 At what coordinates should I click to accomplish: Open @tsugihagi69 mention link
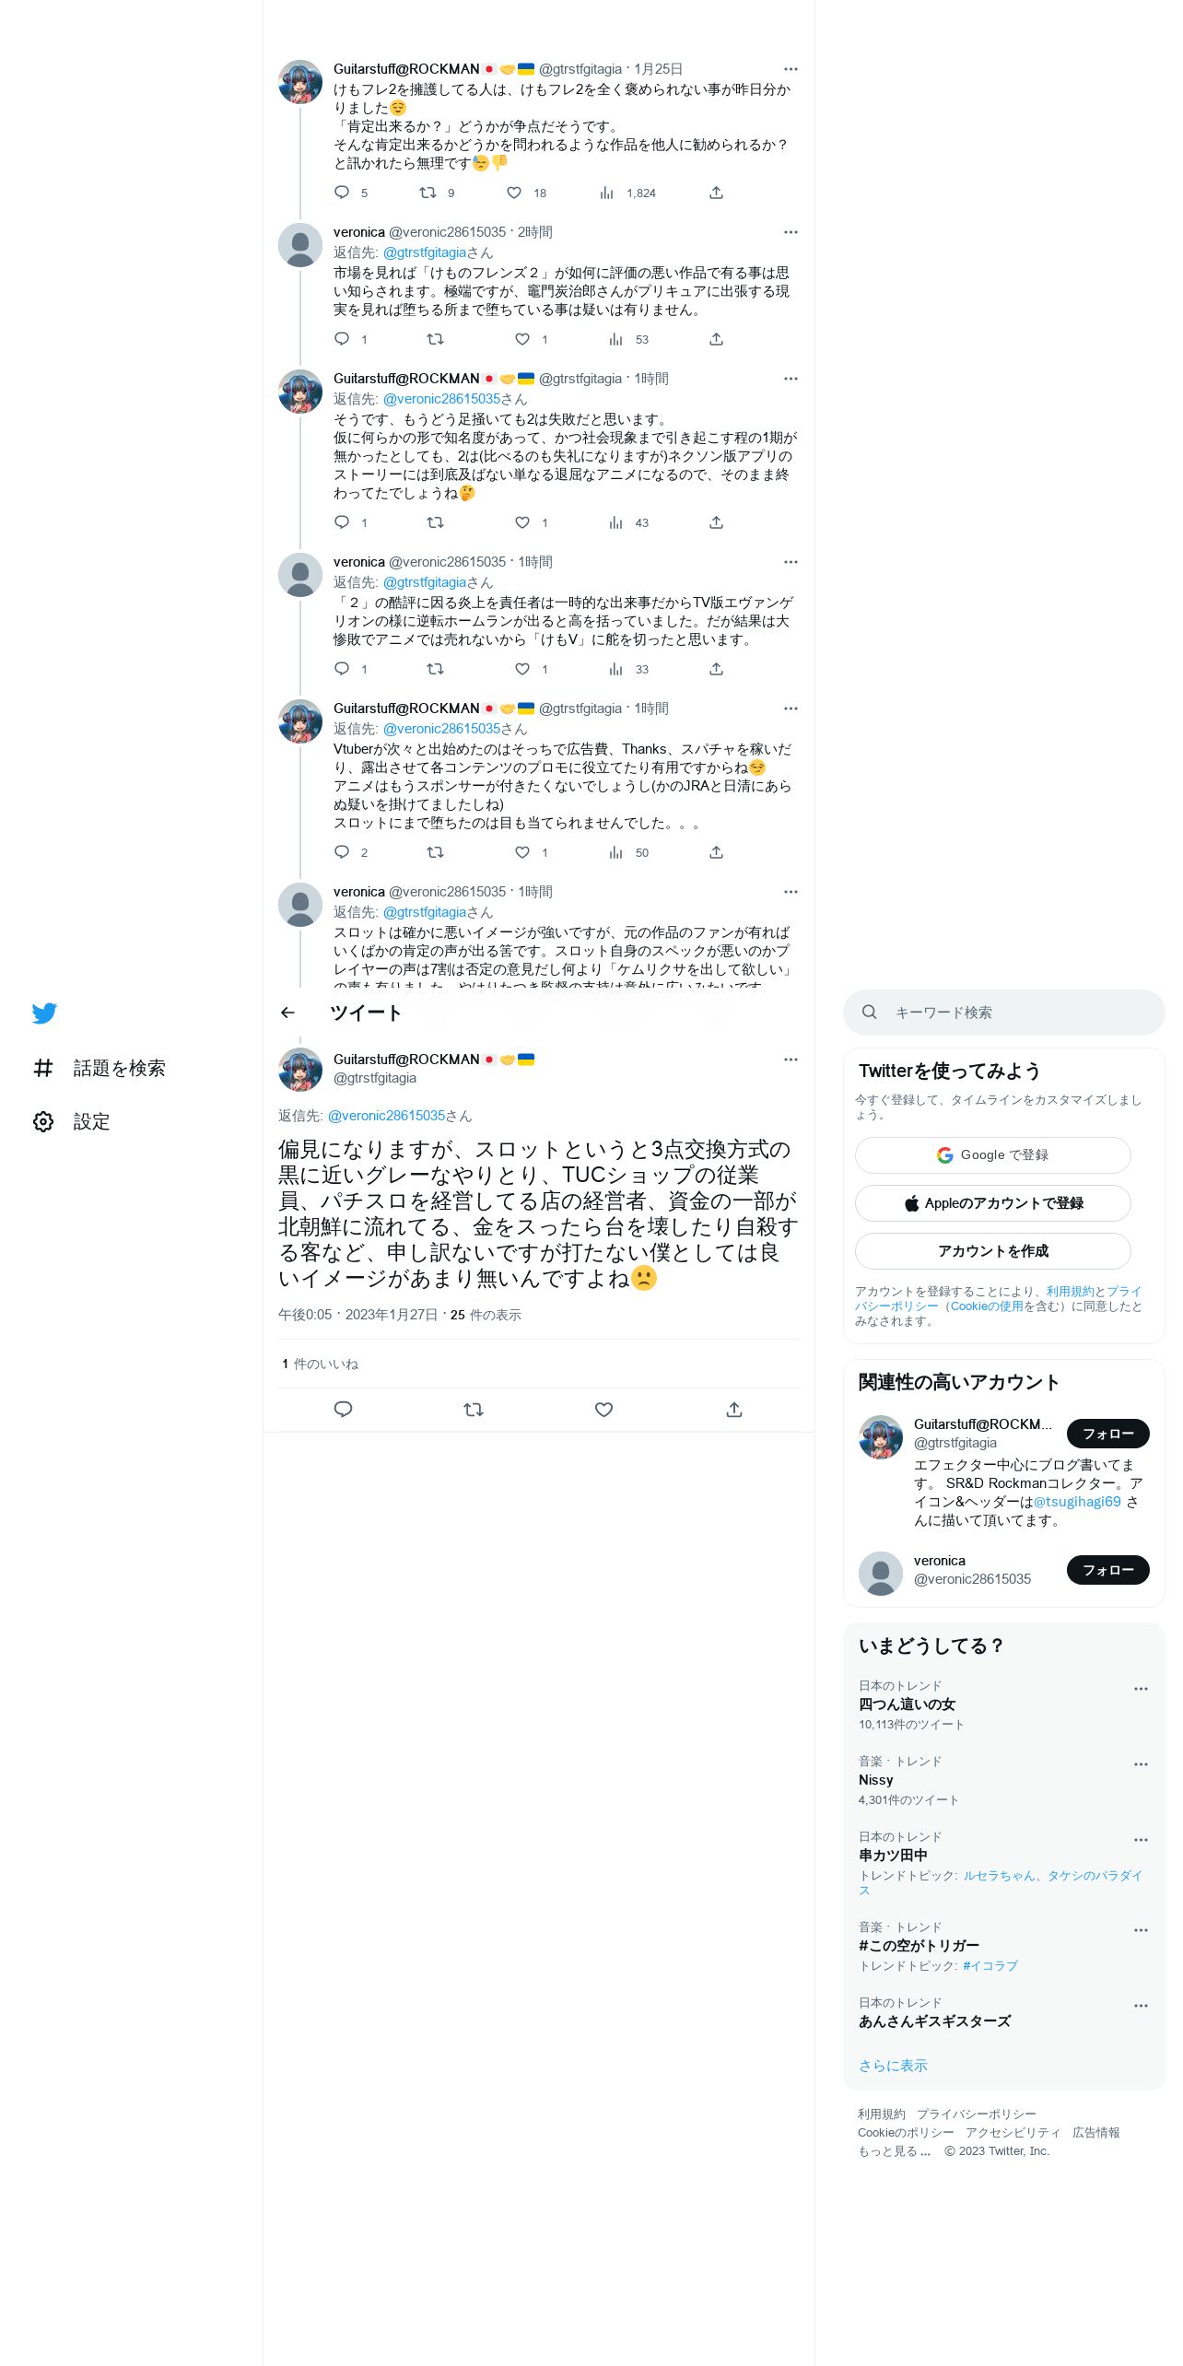coord(1076,1502)
